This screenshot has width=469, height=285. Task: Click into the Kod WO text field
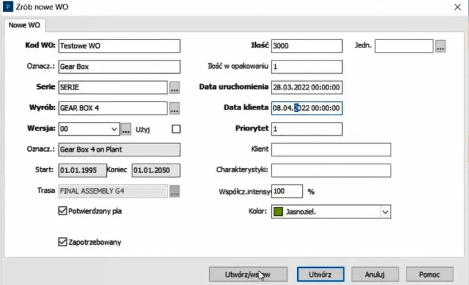point(119,46)
